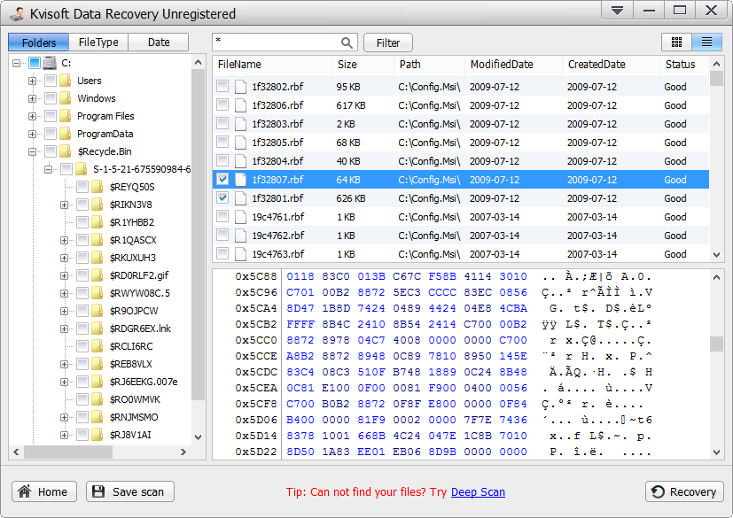Click file icon of 1f32804.rbf
The height and width of the screenshot is (518, 733).
coord(240,161)
